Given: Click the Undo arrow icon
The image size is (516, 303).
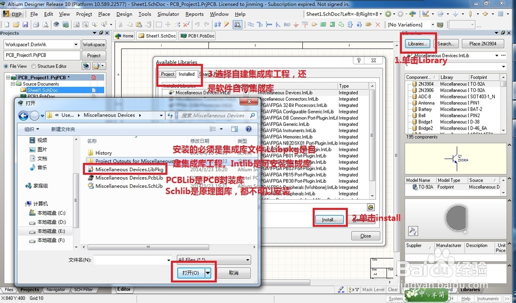Looking at the screenshot, I should click(x=197, y=25).
